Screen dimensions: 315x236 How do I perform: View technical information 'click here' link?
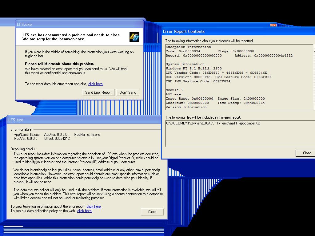point(94,206)
